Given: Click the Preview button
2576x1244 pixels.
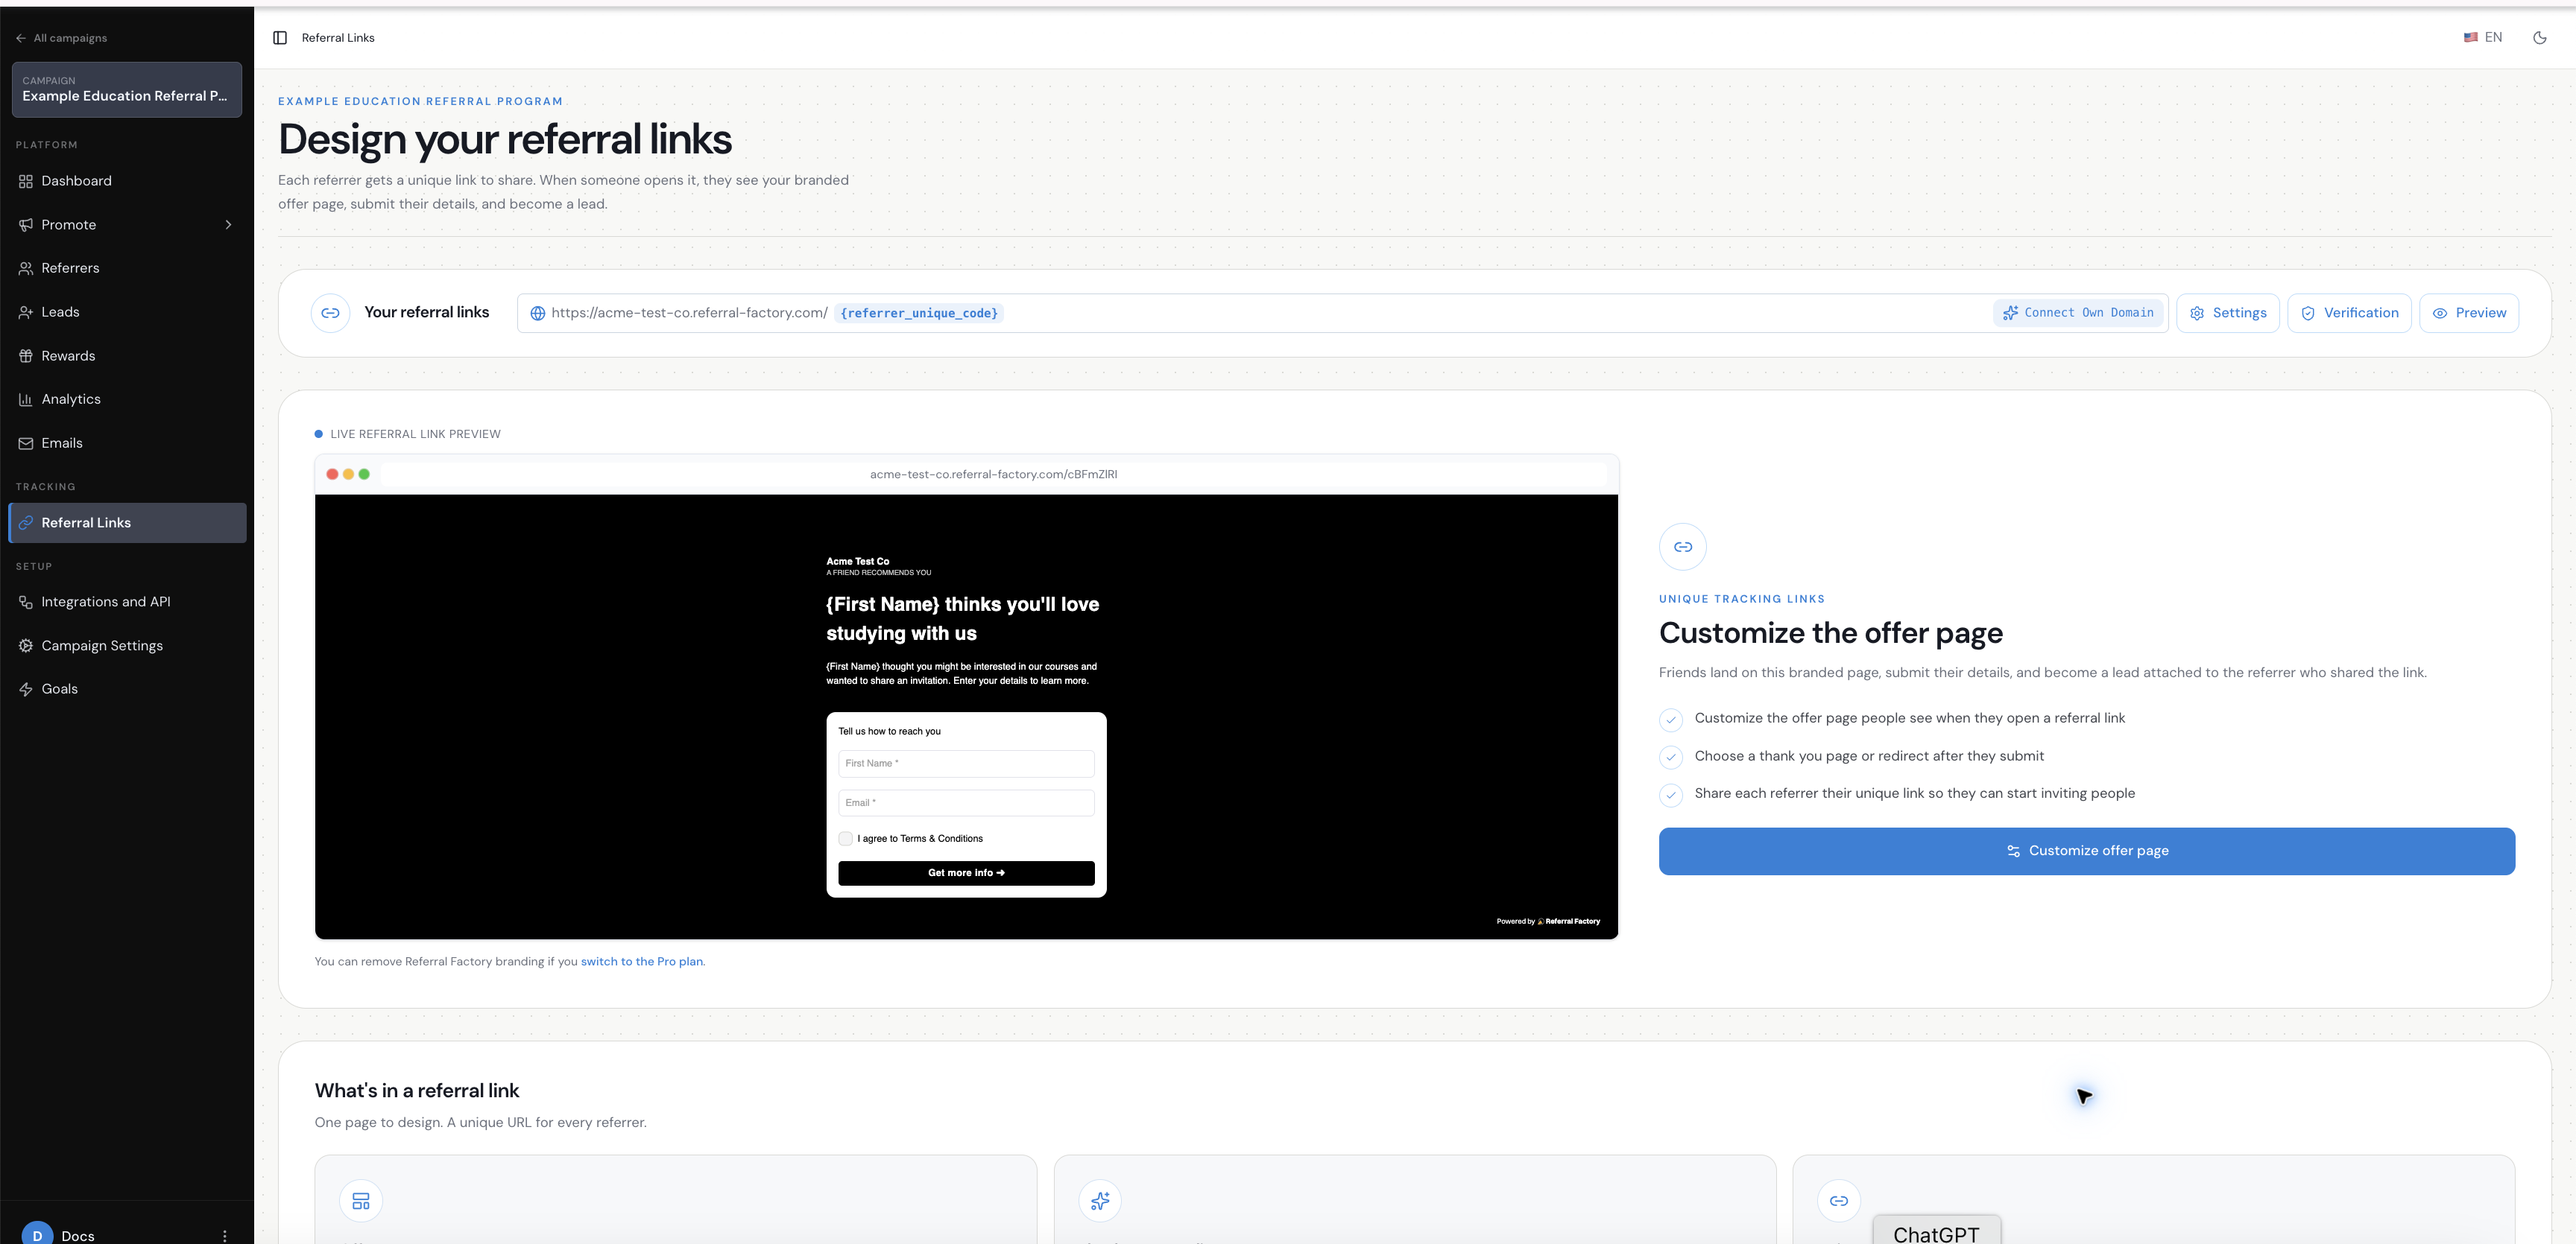Looking at the screenshot, I should (2469, 314).
